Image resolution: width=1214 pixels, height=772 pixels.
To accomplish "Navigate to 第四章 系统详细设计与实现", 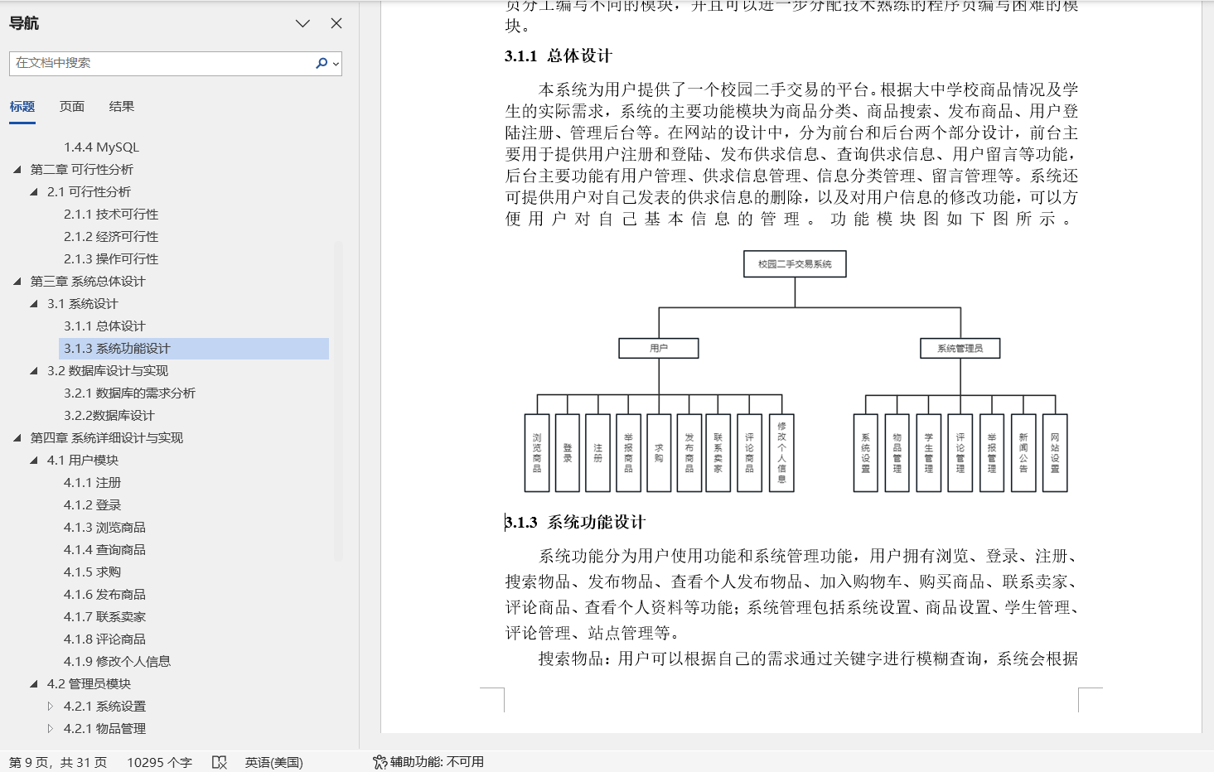I will tap(107, 438).
